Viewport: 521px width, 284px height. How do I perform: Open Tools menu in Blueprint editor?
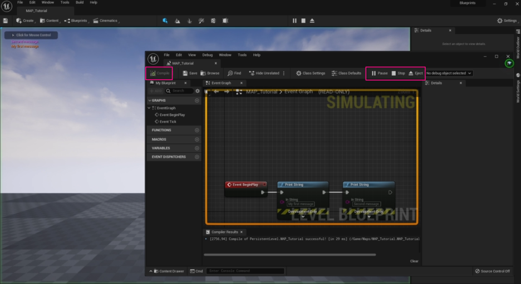point(242,55)
